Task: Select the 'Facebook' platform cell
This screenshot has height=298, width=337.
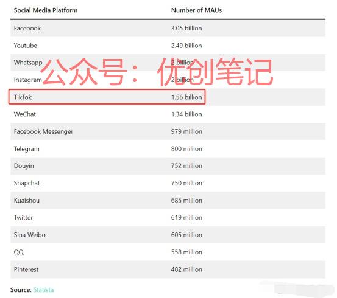Action: coord(27,28)
